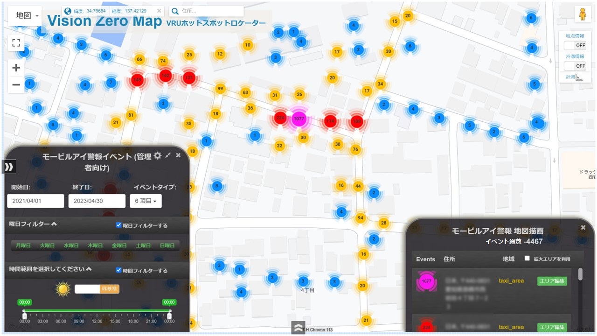Select 金曜日 in weekday filter
Viewport: 597px width, 336px height.
click(x=119, y=245)
